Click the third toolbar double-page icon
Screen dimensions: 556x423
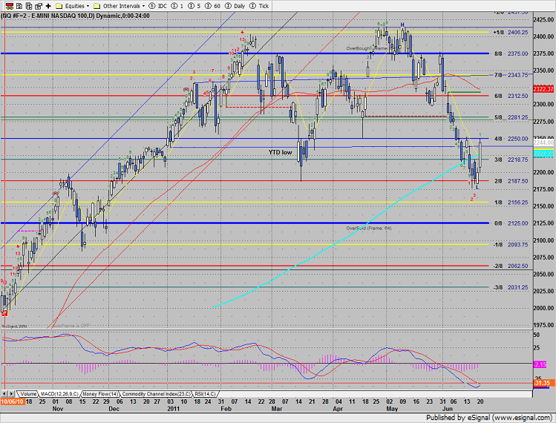click(29, 6)
